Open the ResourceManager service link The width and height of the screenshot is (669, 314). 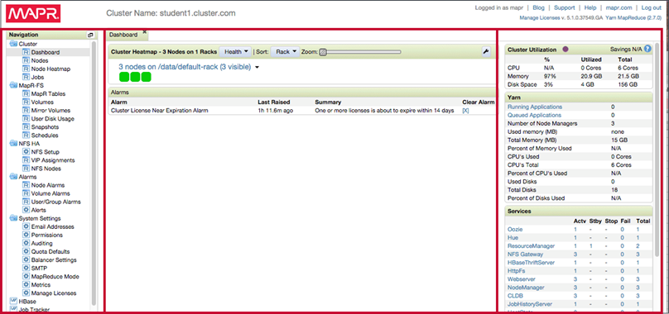coord(532,246)
